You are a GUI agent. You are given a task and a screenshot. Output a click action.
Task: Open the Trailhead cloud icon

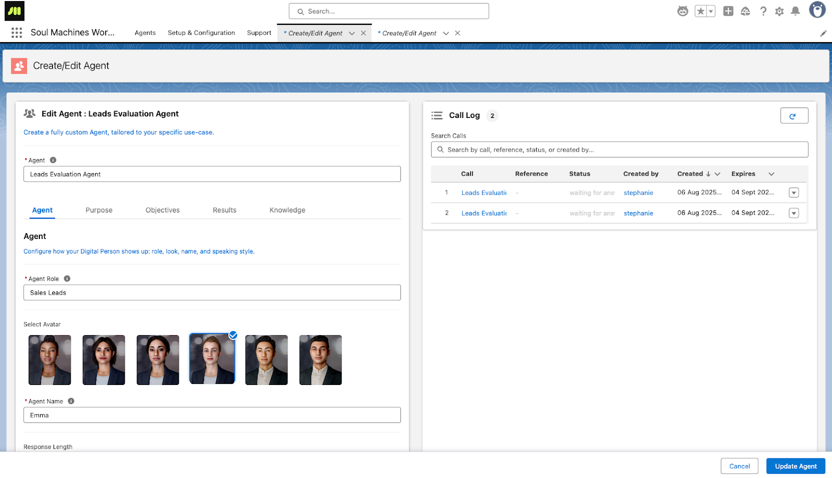click(745, 11)
